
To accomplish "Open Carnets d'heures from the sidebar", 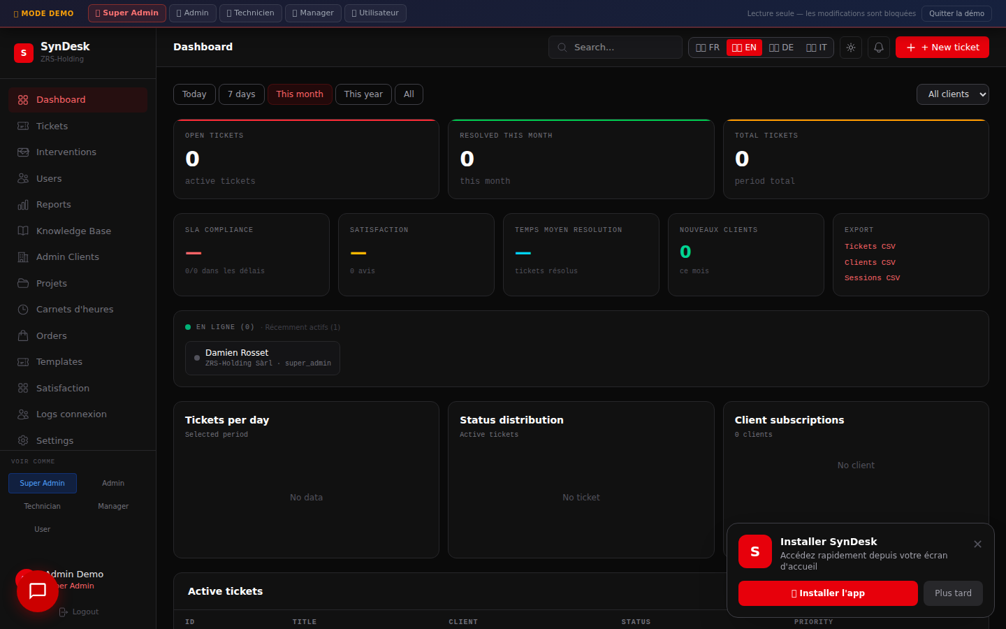I will [74, 310].
